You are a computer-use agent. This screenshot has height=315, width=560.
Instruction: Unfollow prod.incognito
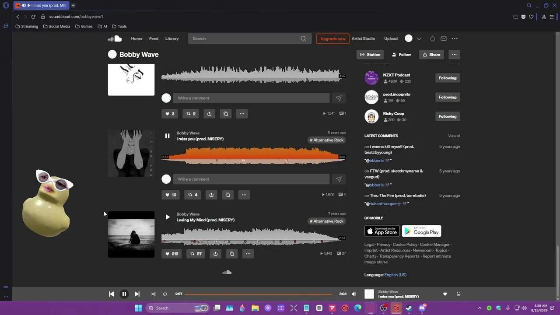pos(448,97)
